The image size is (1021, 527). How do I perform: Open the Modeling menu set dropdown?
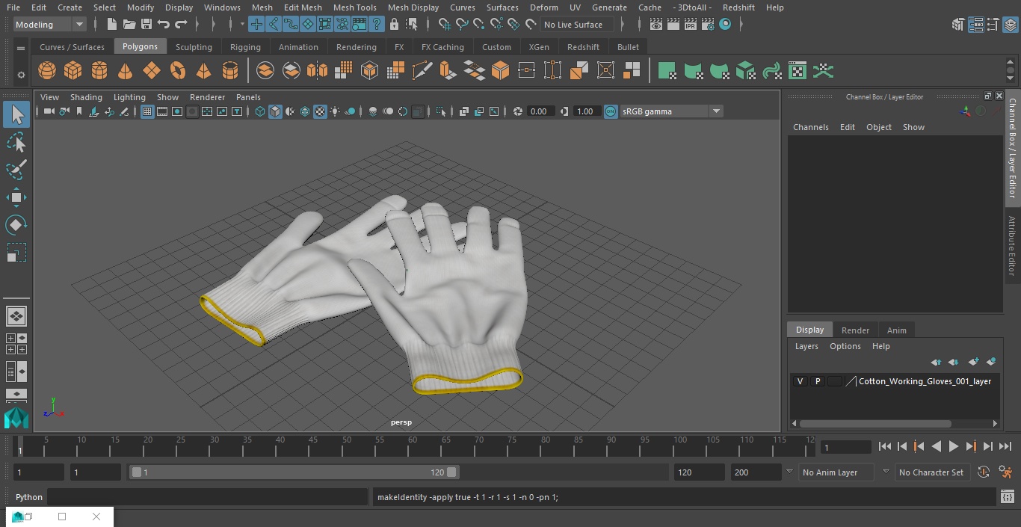click(50, 25)
